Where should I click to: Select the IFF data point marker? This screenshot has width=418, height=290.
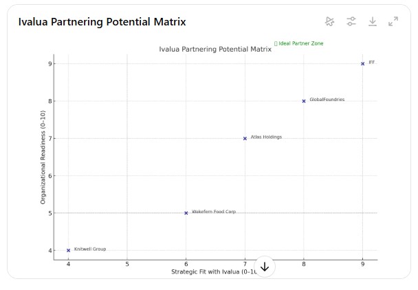(363, 64)
